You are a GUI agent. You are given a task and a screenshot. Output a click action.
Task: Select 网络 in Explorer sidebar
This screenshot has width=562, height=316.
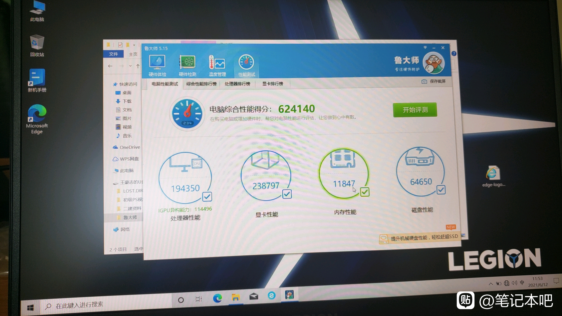122,229
